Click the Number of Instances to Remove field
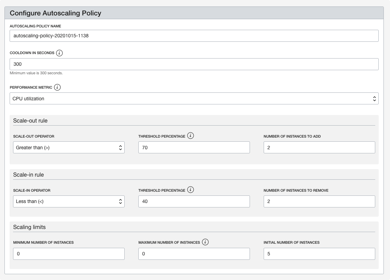The height and width of the screenshot is (280, 390). tap(319, 202)
